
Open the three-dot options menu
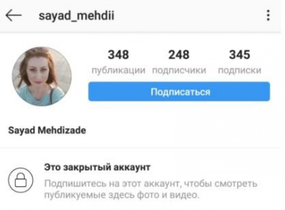coord(268,15)
